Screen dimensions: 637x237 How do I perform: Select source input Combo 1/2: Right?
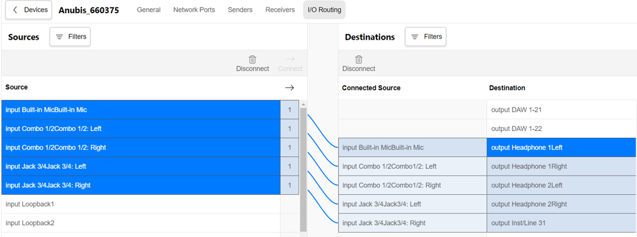click(141, 148)
